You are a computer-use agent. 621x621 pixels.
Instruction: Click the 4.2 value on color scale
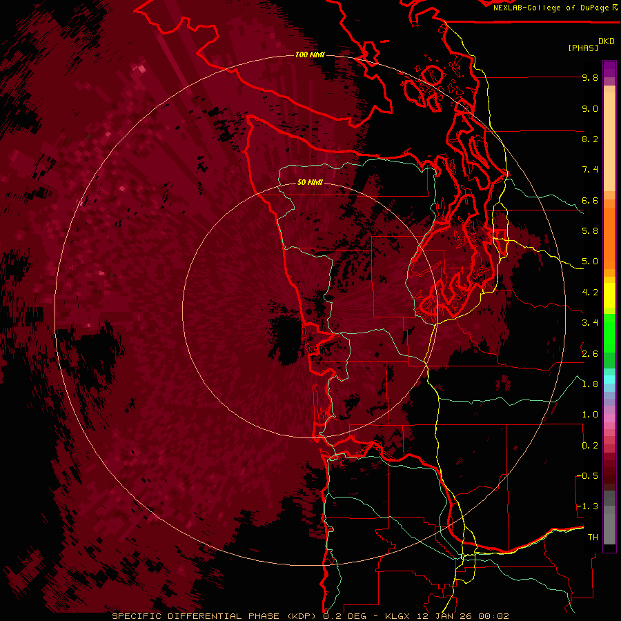point(590,293)
